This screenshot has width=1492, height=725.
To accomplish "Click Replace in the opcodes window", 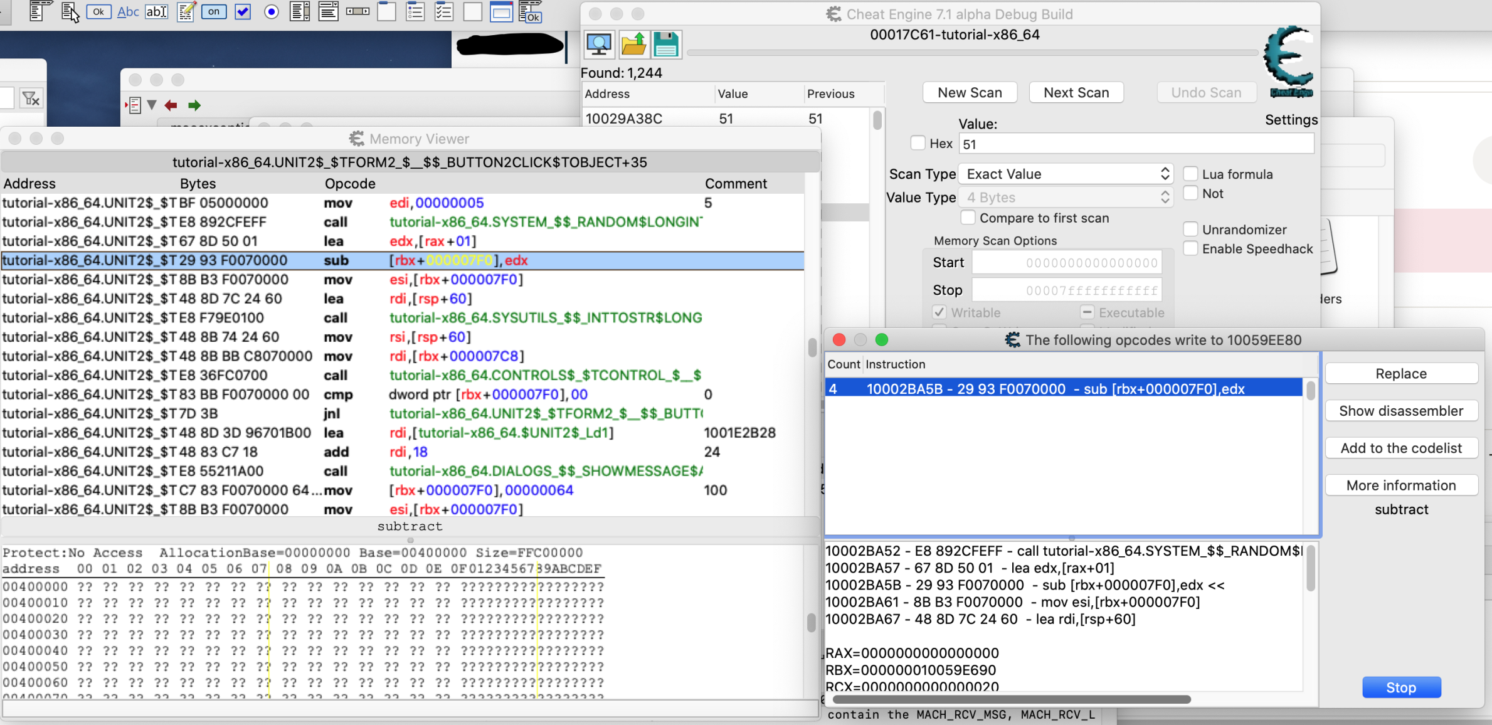I will (1401, 374).
